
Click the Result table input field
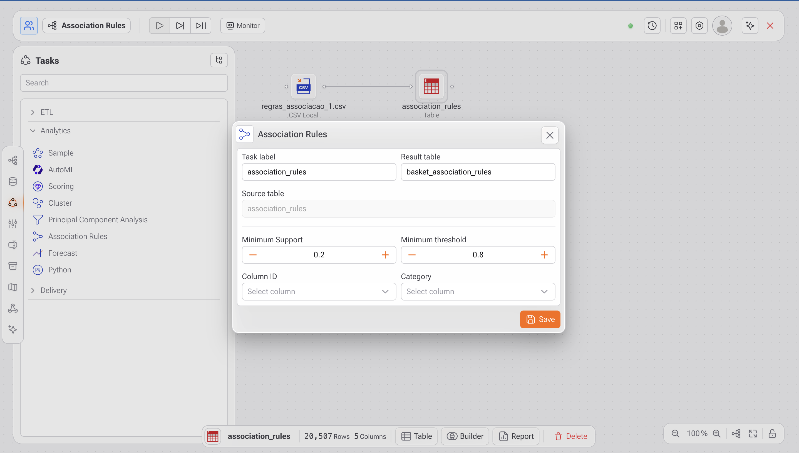pos(478,172)
